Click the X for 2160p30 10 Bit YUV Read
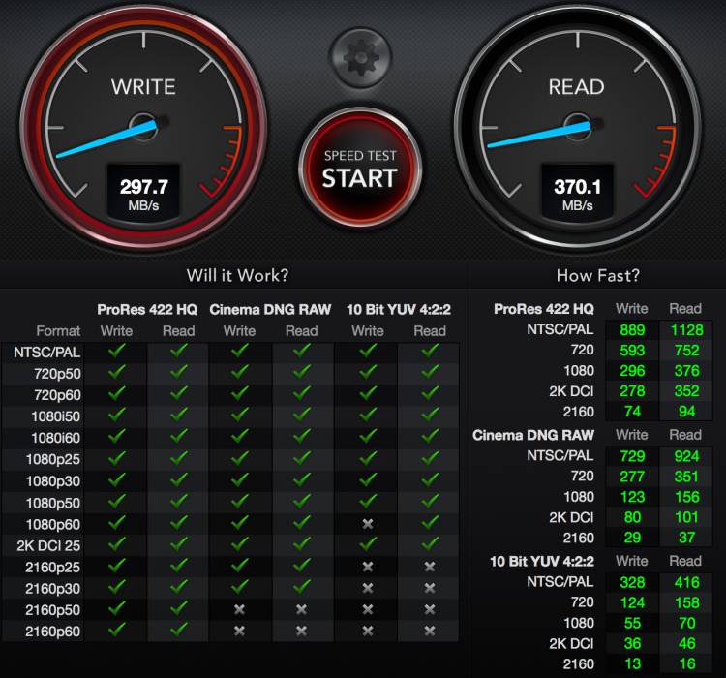 pos(430,588)
